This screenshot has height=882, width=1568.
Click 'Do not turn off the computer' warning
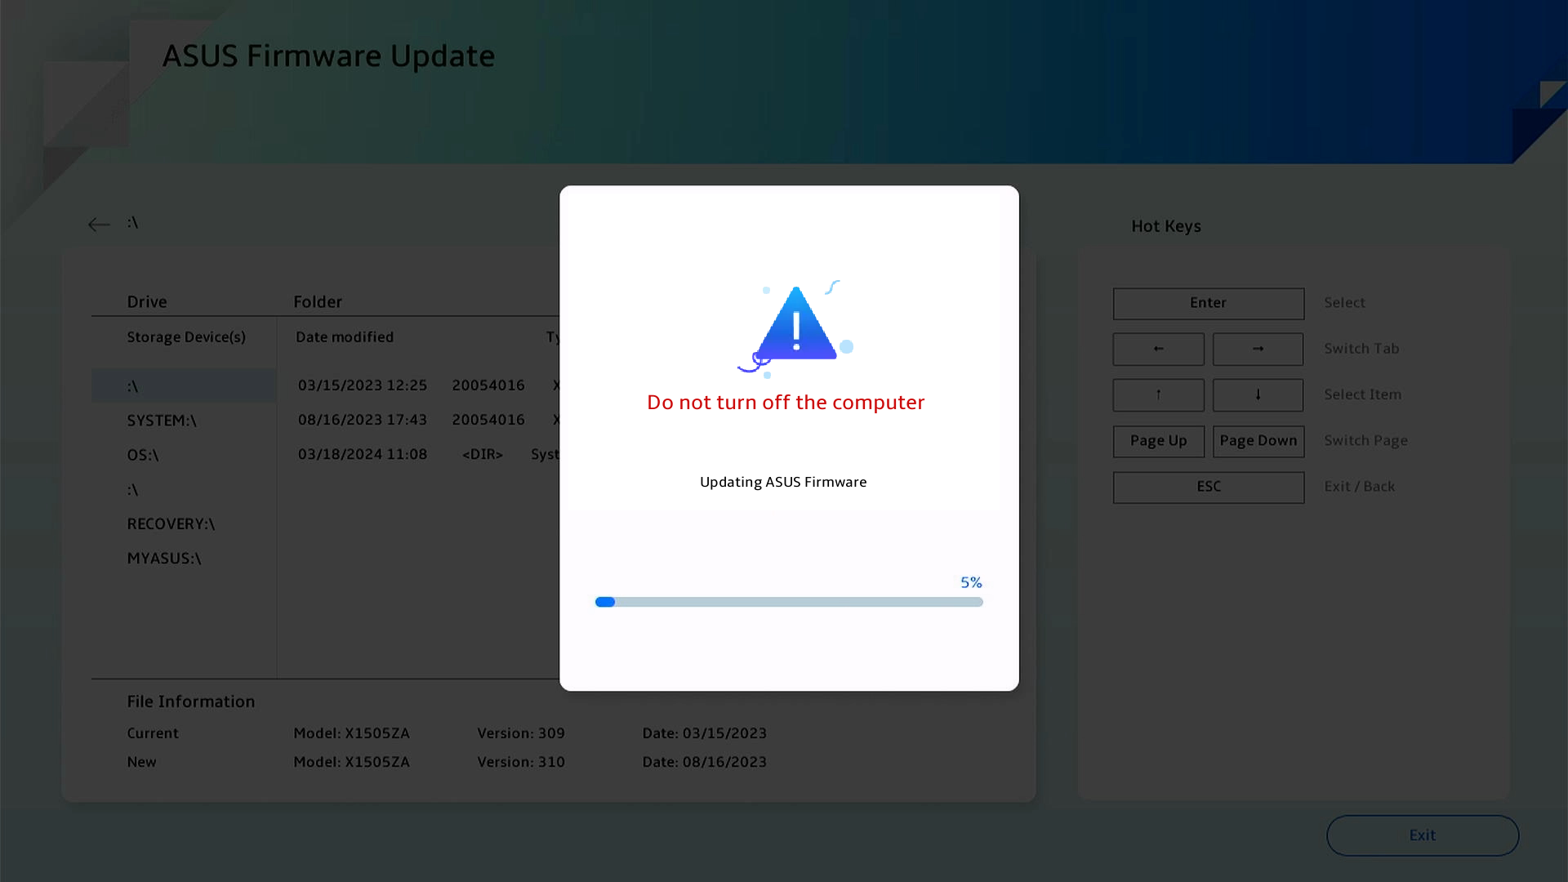(x=786, y=403)
